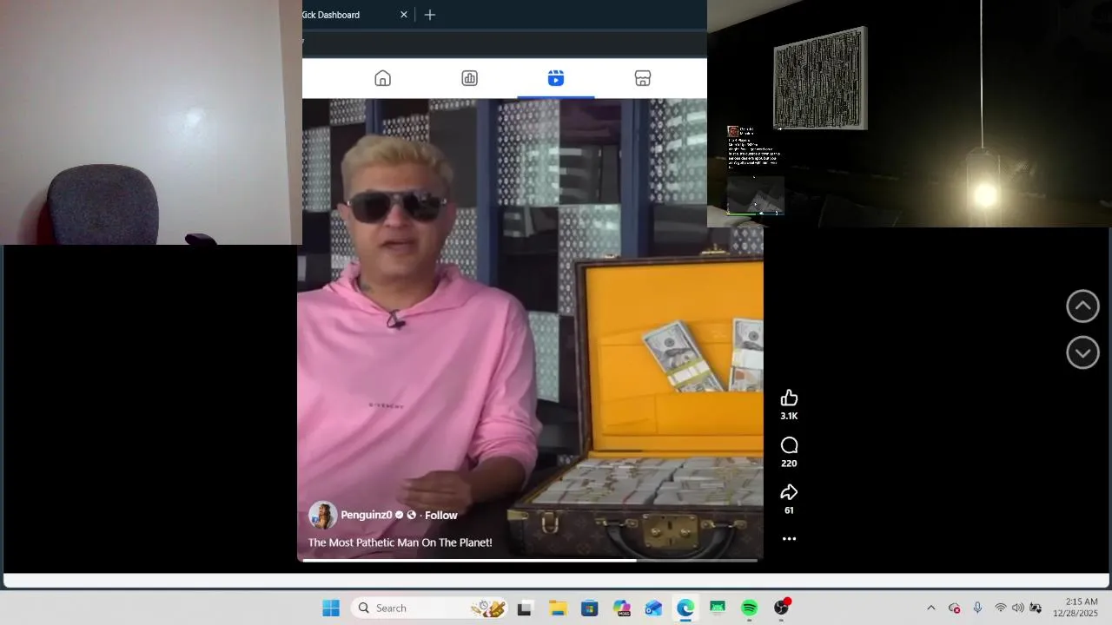Open a new browser tab

[430, 15]
